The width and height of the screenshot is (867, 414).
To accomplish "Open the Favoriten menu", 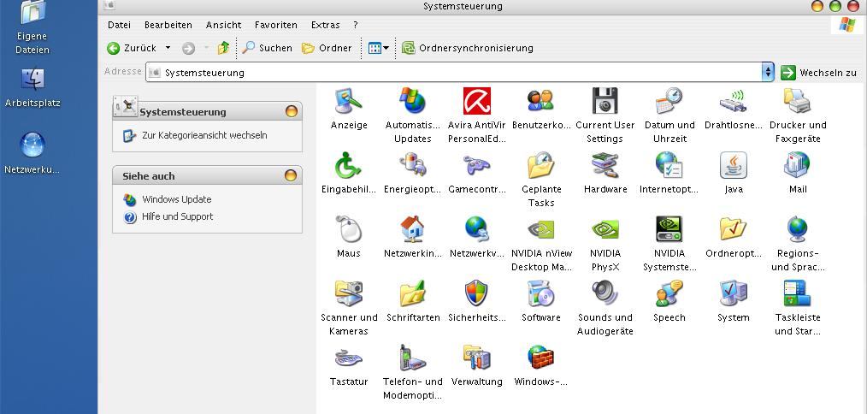I will pos(276,25).
